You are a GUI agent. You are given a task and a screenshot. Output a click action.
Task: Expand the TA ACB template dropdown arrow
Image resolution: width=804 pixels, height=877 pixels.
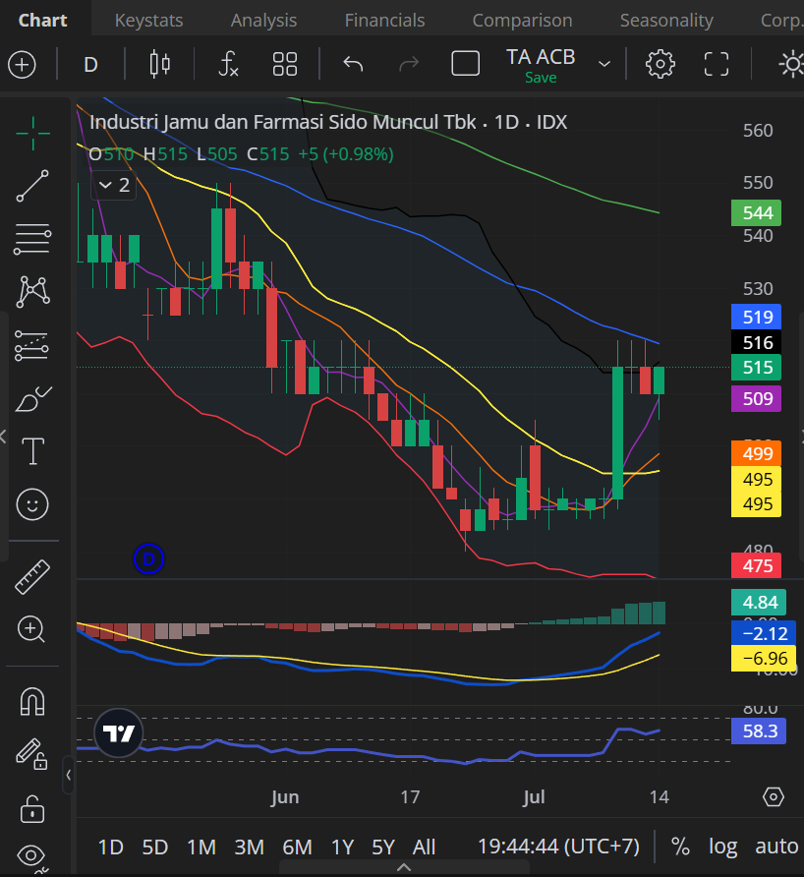click(603, 64)
